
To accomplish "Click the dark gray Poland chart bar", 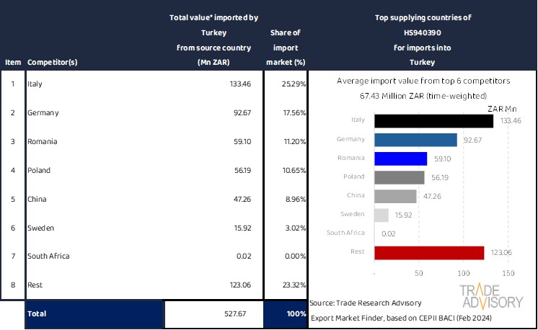I will point(399,177).
